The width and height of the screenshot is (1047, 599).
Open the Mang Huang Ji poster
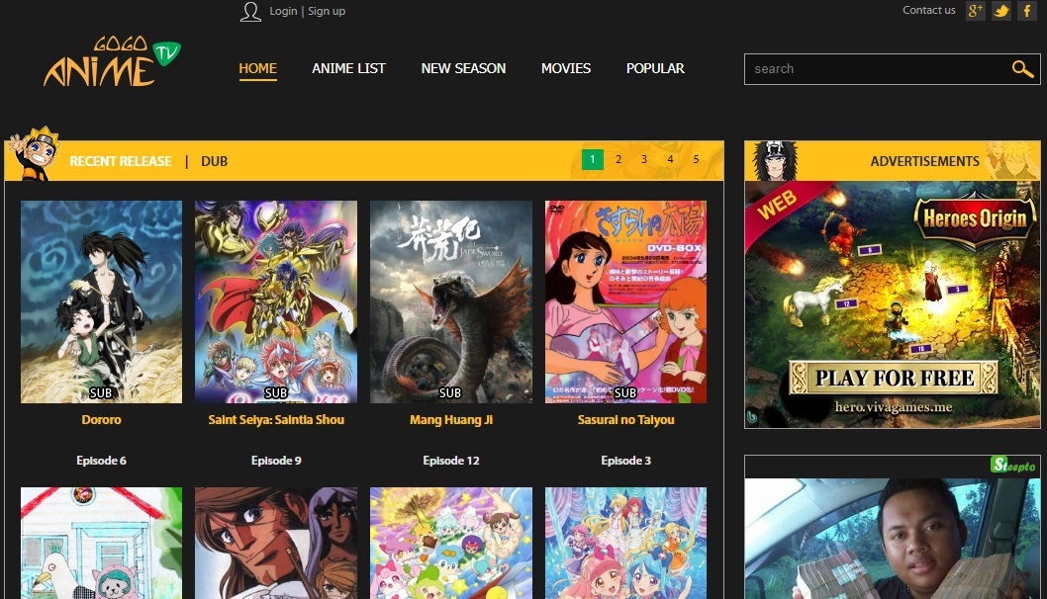click(450, 301)
